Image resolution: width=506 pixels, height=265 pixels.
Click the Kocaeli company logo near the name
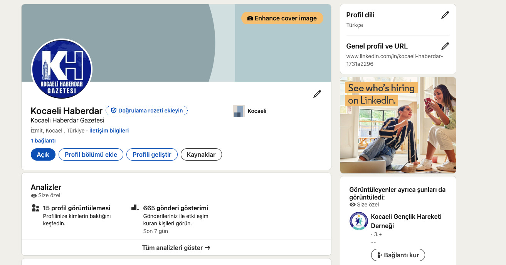point(238,111)
